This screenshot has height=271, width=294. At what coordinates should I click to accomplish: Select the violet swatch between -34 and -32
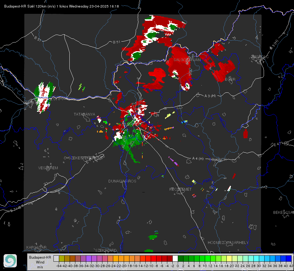(x=89, y=259)
